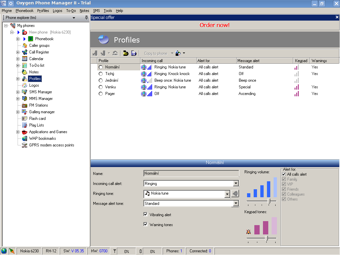Open dropdown arrow beside view options icon

(184, 53)
